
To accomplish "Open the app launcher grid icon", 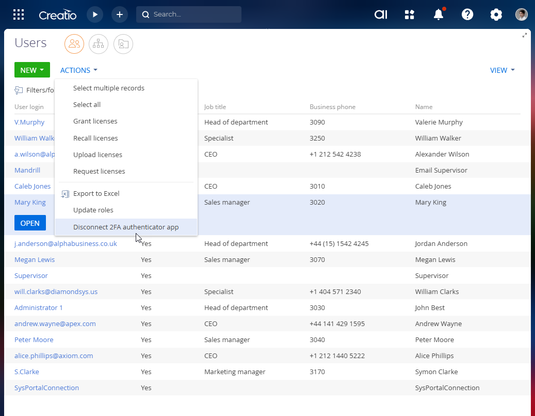I will [x=19, y=14].
